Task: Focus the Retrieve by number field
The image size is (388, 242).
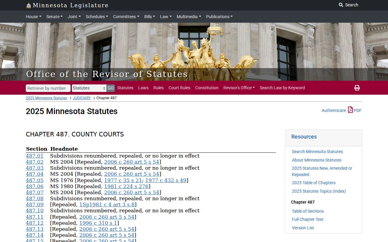Action: [x=48, y=88]
